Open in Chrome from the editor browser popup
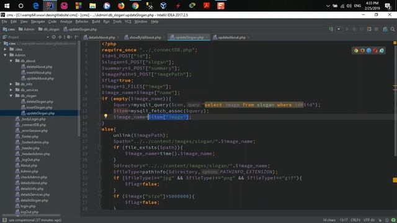The width and height of the screenshot is (397, 223). tap(356, 51)
